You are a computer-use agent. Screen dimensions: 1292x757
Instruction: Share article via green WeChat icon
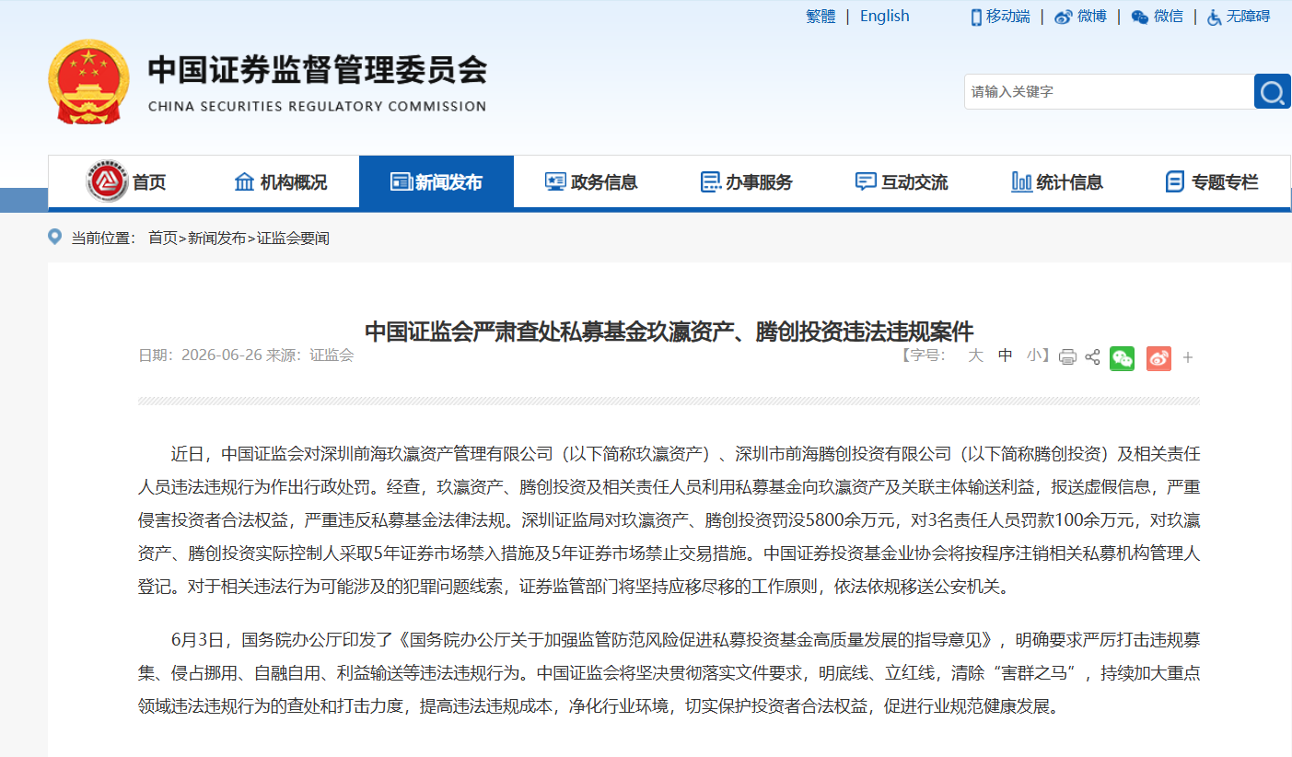tap(1122, 358)
